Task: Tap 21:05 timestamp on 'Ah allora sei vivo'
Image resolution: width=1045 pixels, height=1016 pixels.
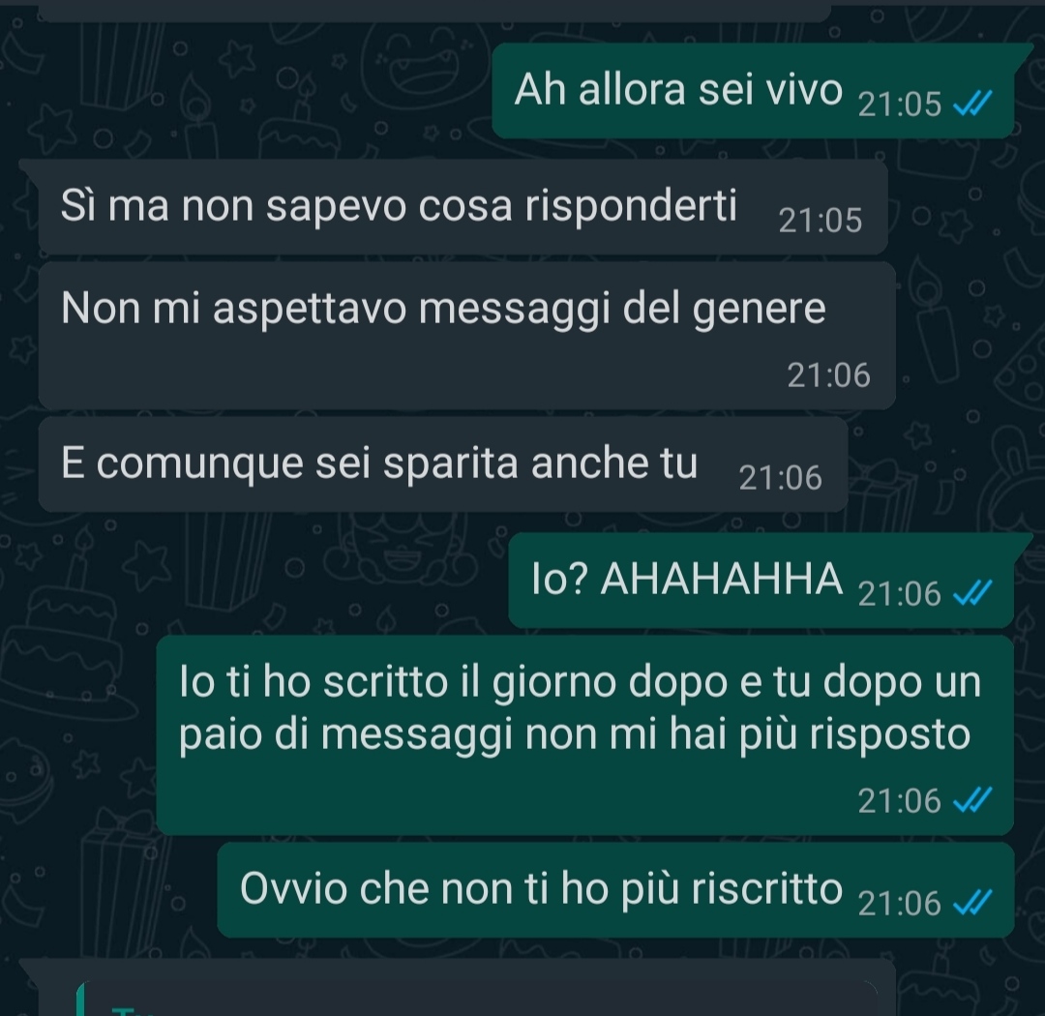Action: 900,105
